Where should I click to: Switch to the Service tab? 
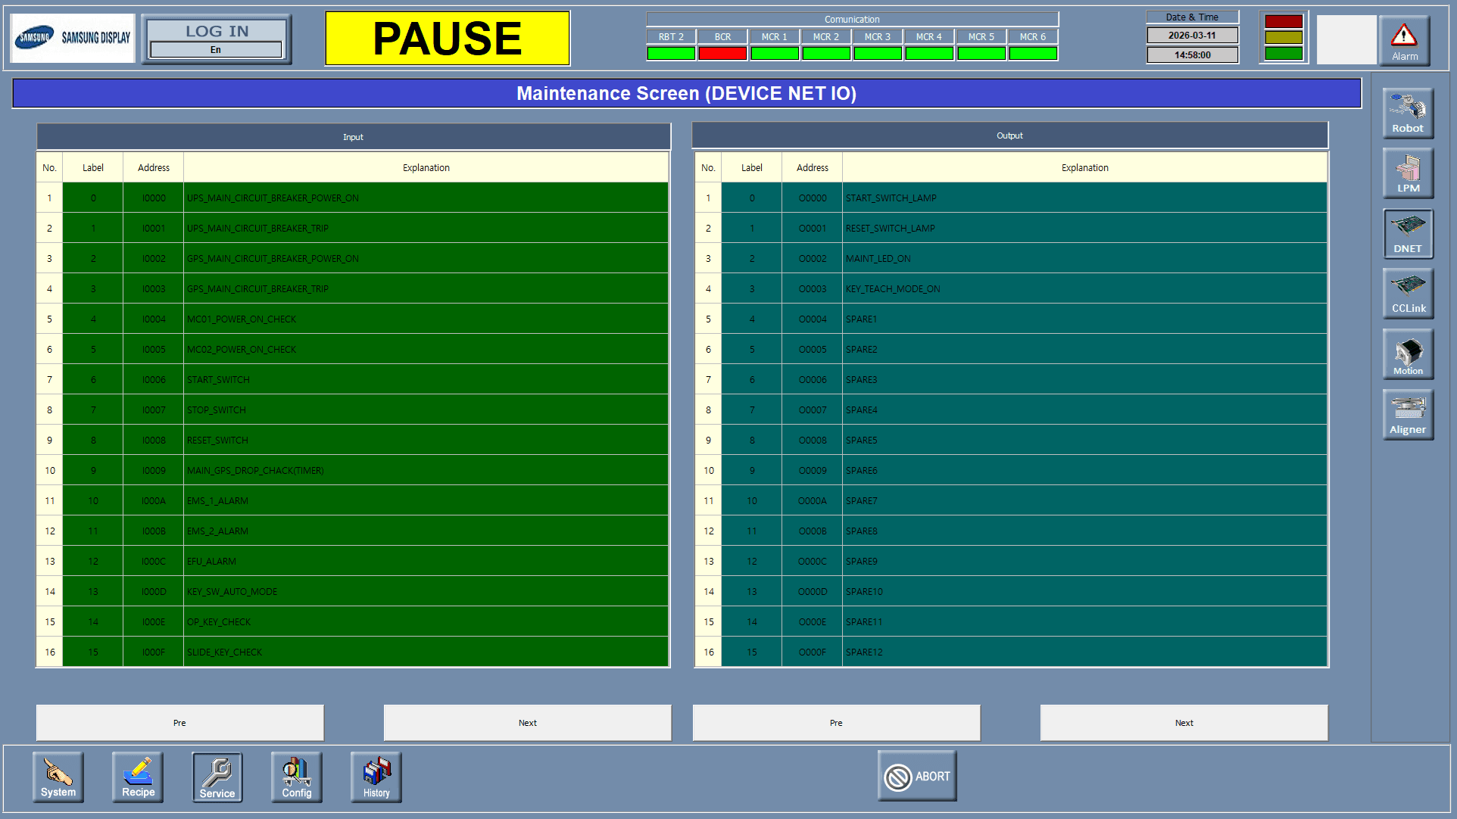[x=217, y=777]
